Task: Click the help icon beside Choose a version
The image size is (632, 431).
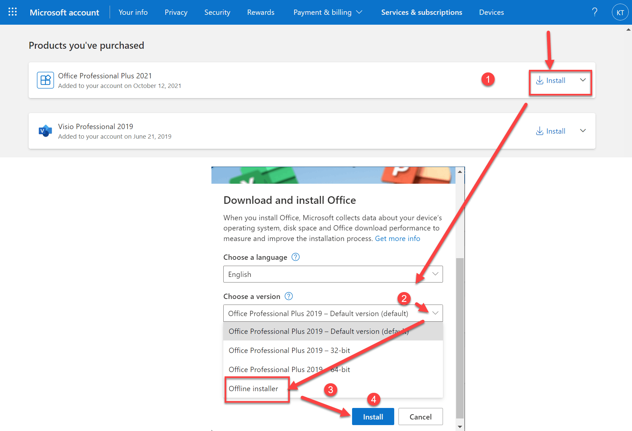Action: (289, 296)
